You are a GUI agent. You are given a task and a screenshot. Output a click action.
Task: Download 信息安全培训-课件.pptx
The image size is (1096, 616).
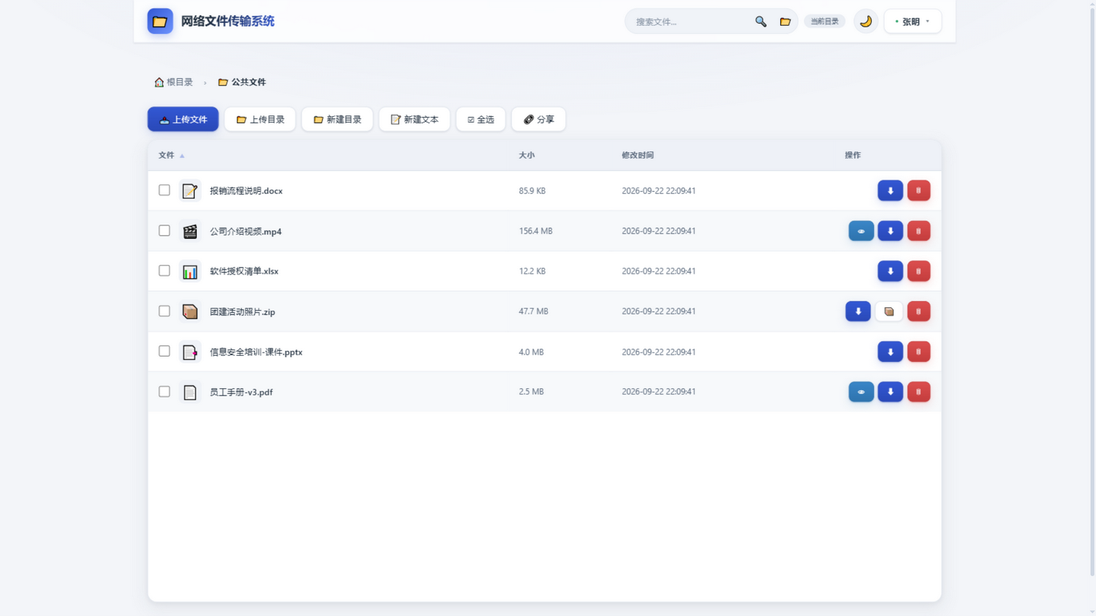coord(891,352)
